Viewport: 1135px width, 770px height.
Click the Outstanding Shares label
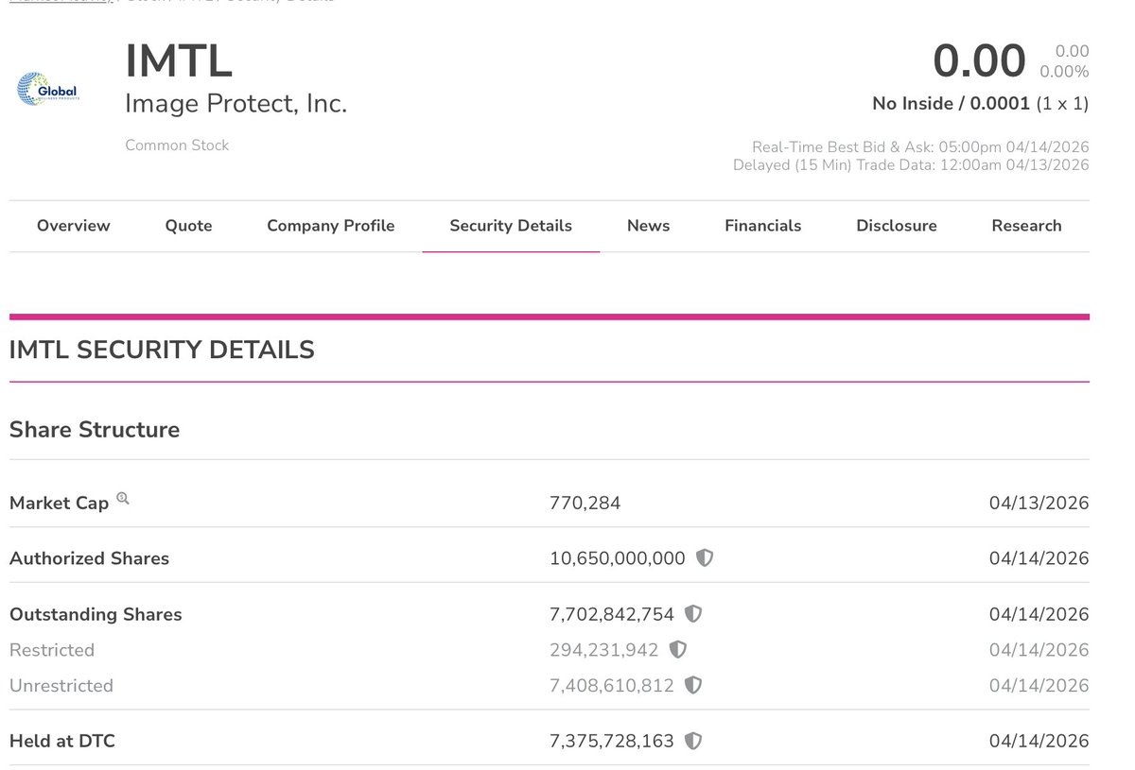(96, 614)
